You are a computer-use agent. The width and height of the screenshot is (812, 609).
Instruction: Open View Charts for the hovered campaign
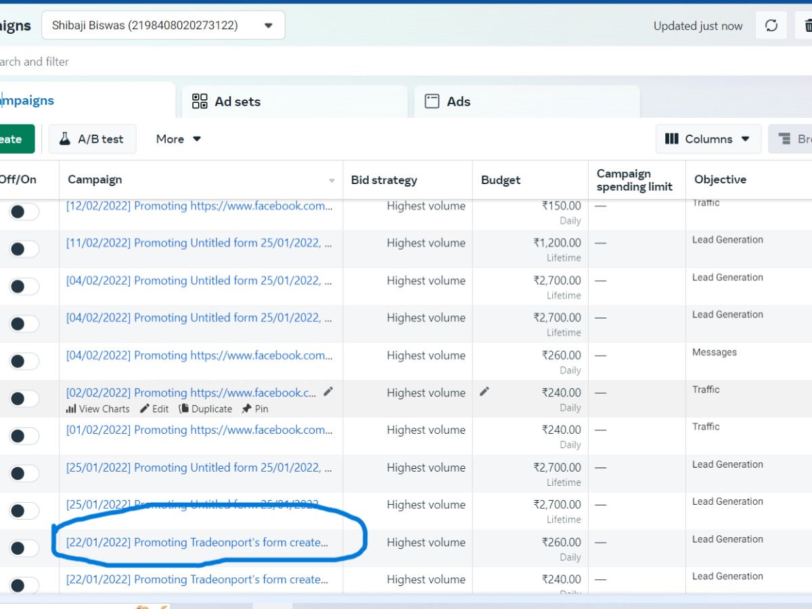[97, 409]
